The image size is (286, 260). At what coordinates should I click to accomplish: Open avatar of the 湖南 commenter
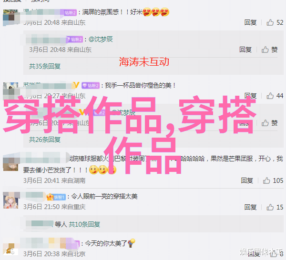tap(11, 163)
